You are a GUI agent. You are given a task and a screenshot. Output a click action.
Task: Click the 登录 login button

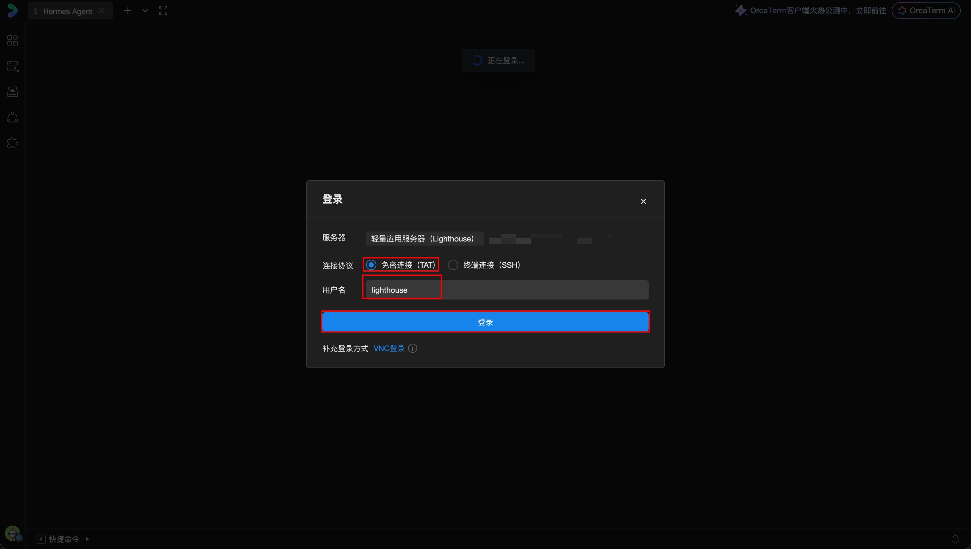[x=485, y=322]
